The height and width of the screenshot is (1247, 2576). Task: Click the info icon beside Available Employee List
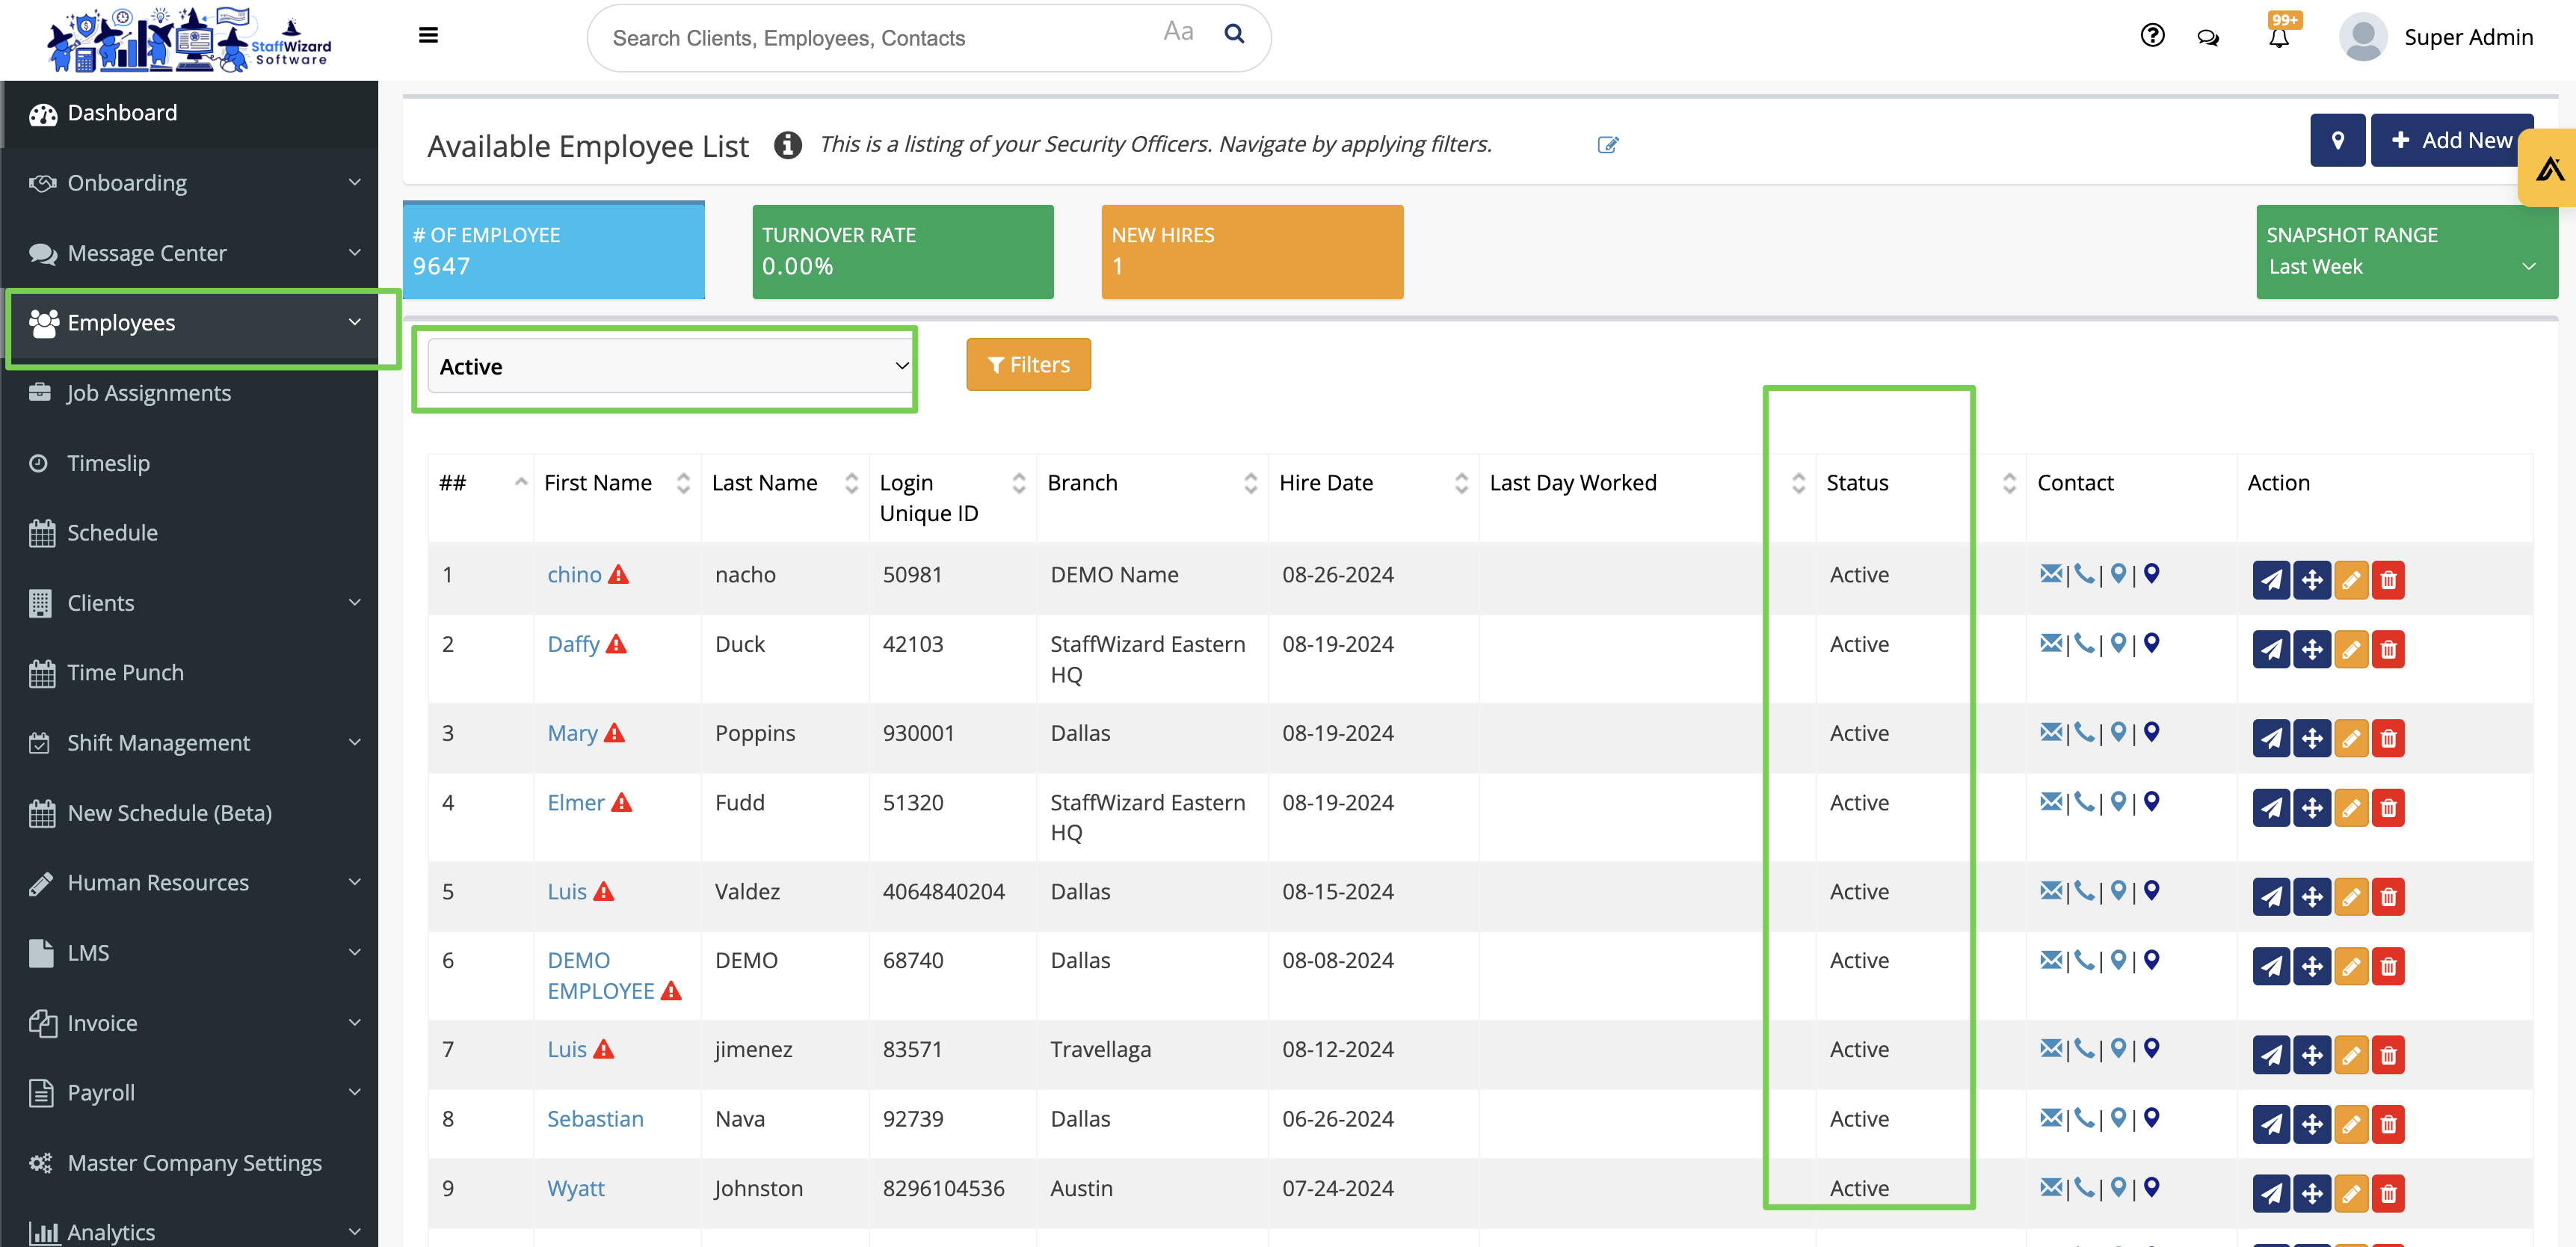coord(788,145)
